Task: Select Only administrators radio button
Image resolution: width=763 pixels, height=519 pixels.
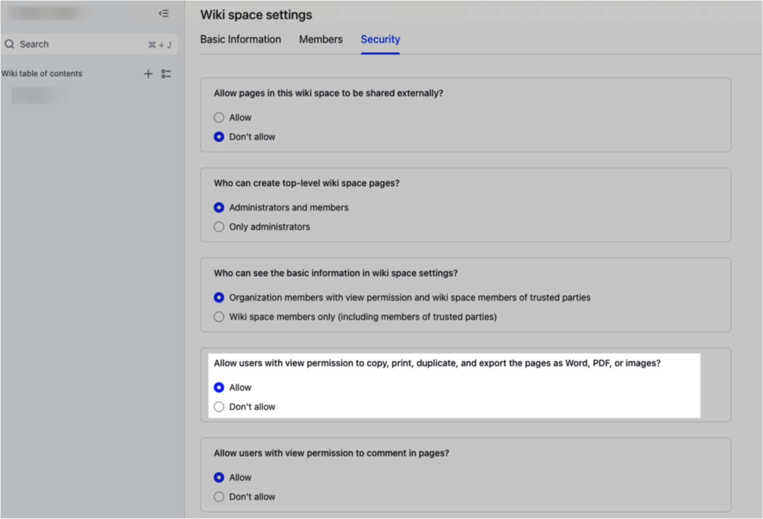Action: tap(219, 227)
